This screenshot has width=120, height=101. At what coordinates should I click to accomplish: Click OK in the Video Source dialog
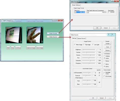(x=93, y=98)
